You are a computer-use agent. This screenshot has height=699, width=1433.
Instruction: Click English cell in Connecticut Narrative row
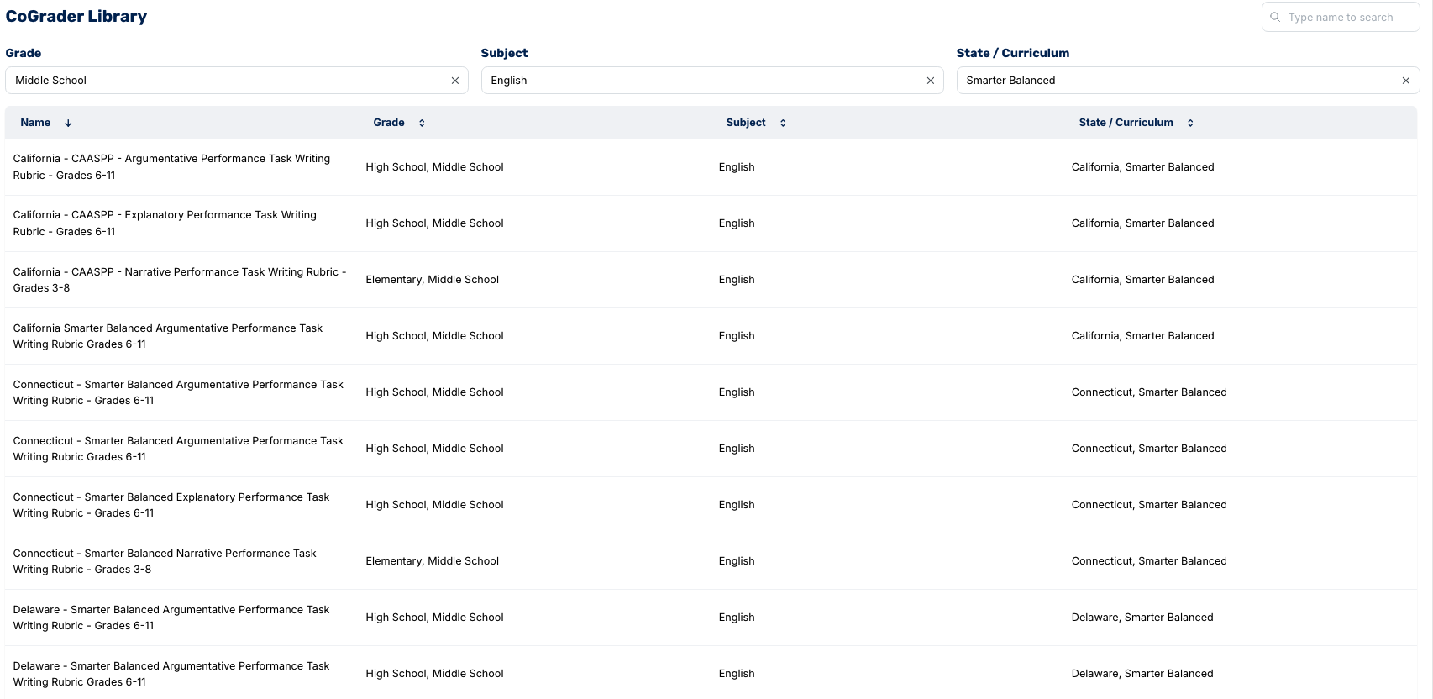click(737, 561)
